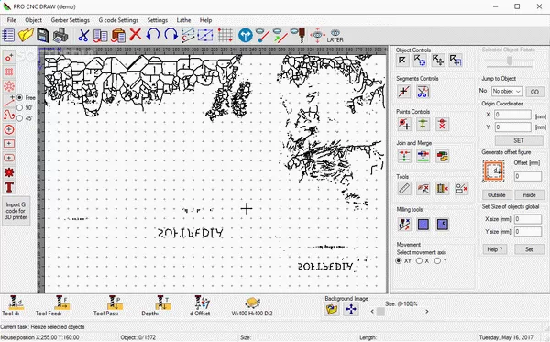The image size is (550, 342).
Task: Click the d Offset tool icon
Action: [x=202, y=303]
